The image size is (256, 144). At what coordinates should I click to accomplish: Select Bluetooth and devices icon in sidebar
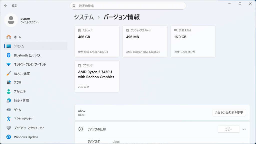9,55
